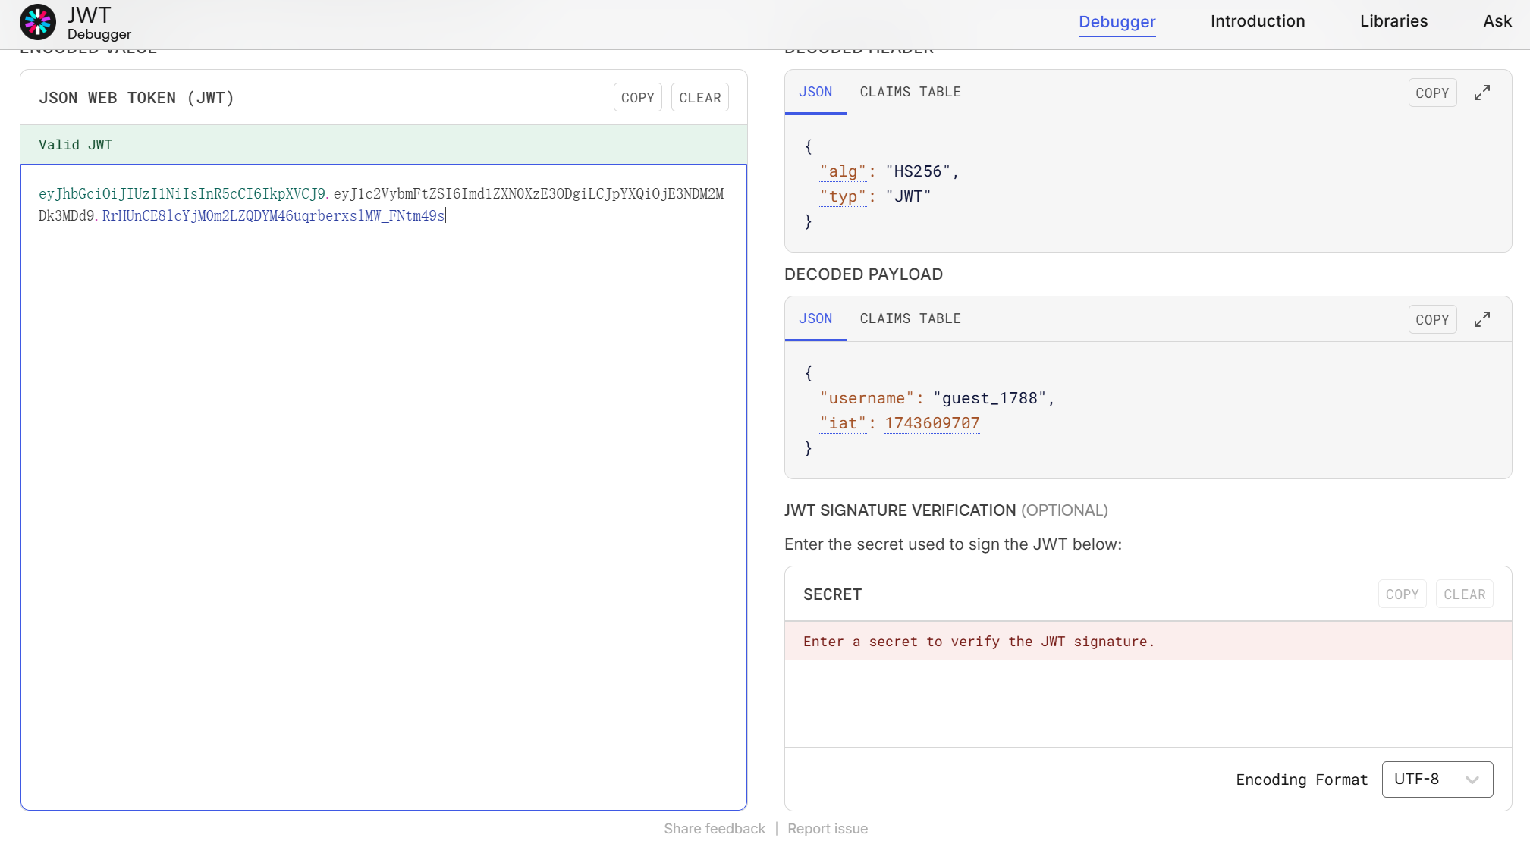Click the Report issue link
The width and height of the screenshot is (1530, 847).
click(x=827, y=828)
